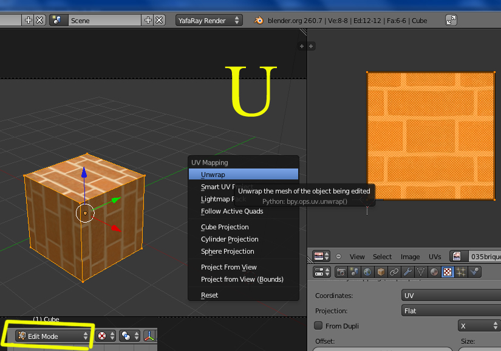
Task: Choose Project From View
Action: [x=244, y=267]
